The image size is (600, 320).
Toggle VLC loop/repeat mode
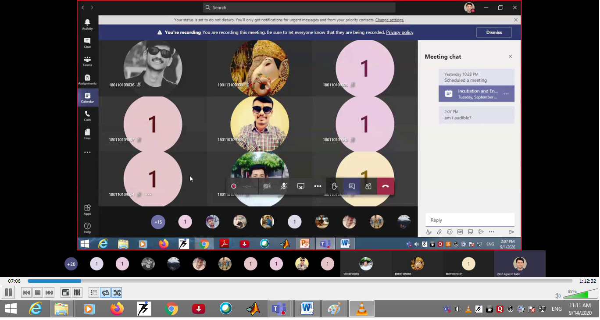coord(105,292)
